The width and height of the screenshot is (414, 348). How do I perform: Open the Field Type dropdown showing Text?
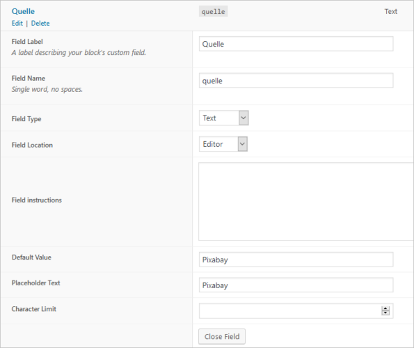[x=223, y=118]
